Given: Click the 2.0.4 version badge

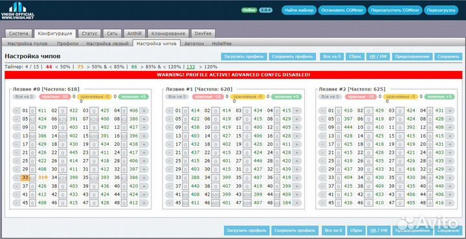Looking at the screenshot, I should click(x=265, y=10).
